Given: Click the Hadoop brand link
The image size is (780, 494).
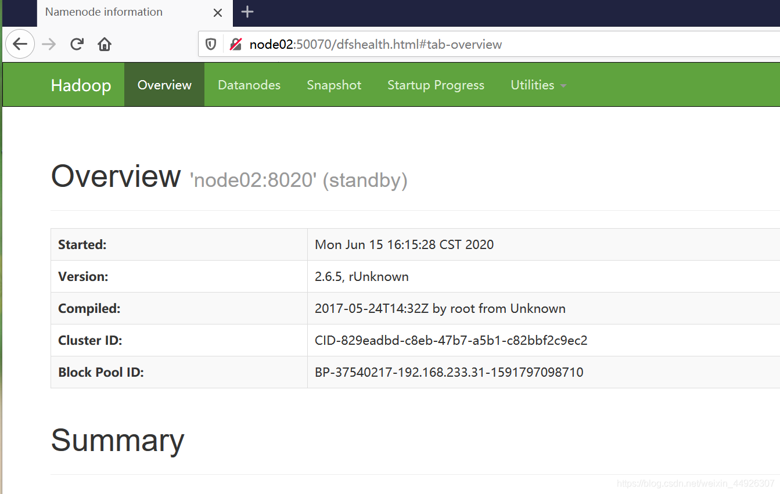Looking at the screenshot, I should coord(81,85).
